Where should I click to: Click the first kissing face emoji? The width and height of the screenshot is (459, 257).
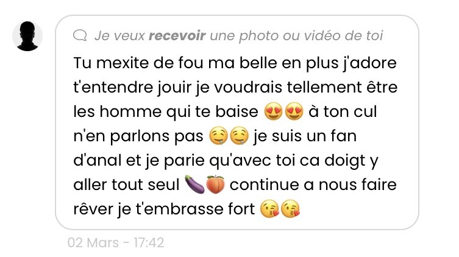pos(269,209)
